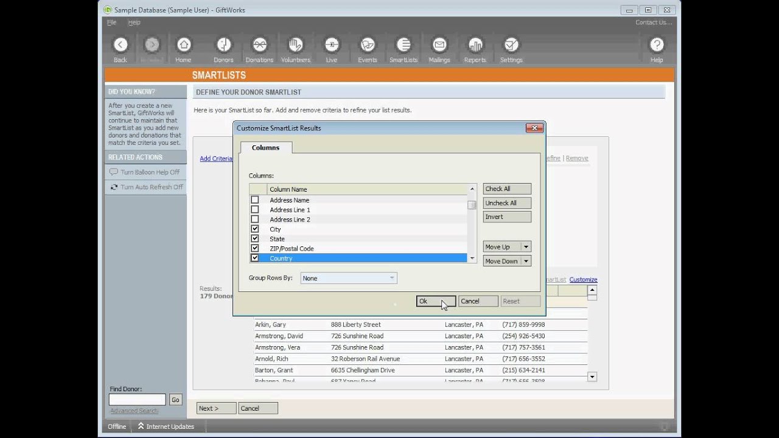Viewport: 779px width, 438px height.
Task: Open the Mailings toolbar icon
Action: tap(439, 45)
